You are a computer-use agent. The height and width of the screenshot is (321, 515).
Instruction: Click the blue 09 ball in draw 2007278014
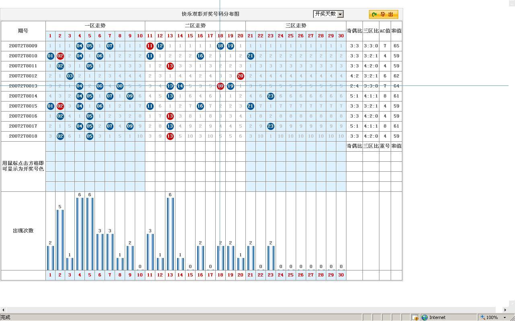click(x=130, y=96)
